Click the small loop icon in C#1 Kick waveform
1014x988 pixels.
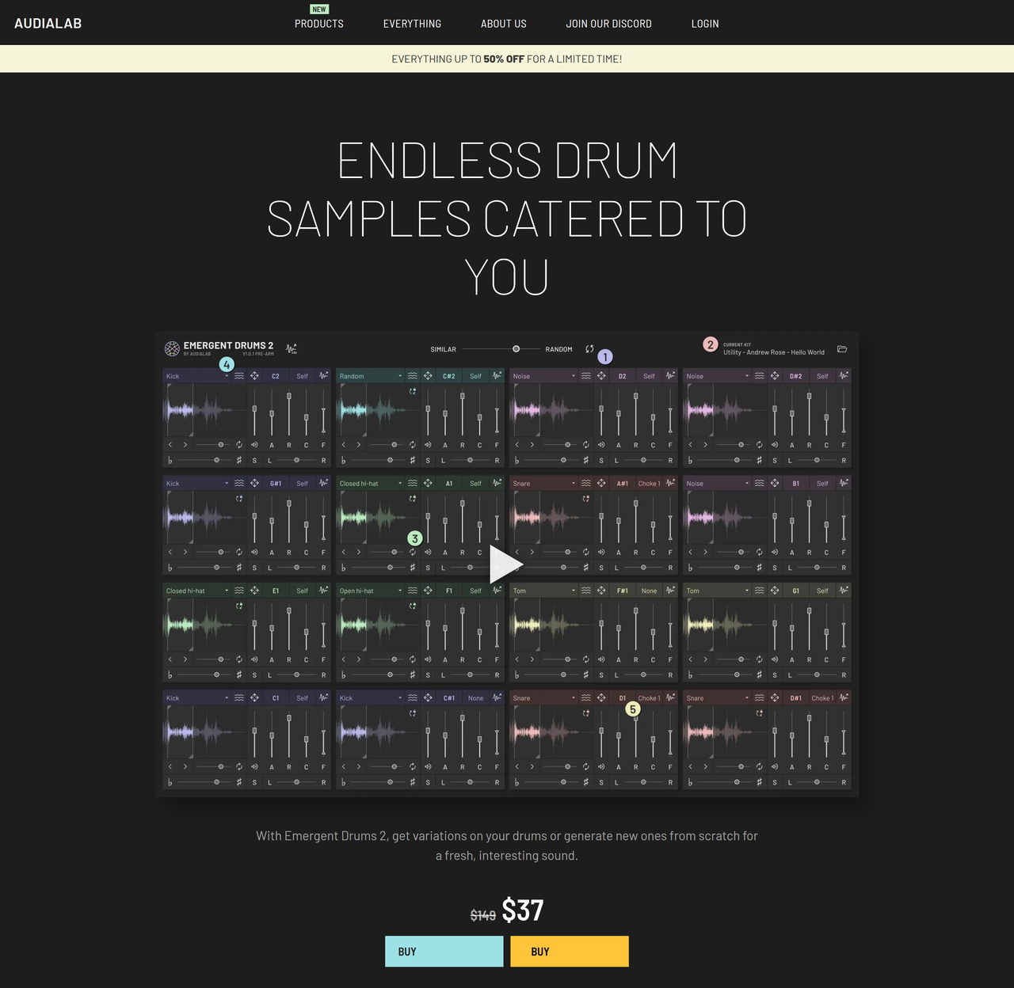(x=412, y=713)
